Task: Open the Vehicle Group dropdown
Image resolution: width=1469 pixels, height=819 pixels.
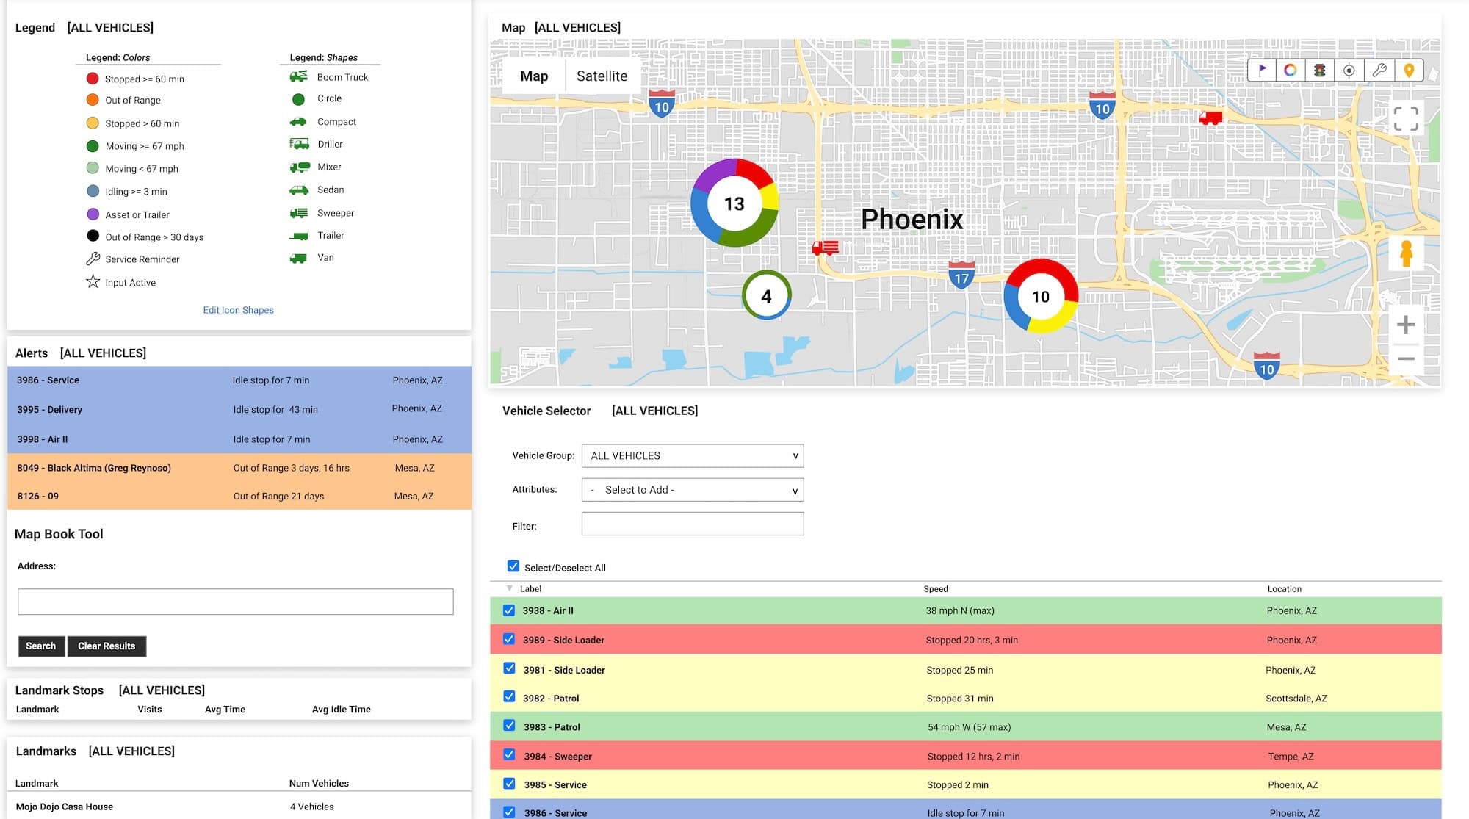Action: (692, 455)
